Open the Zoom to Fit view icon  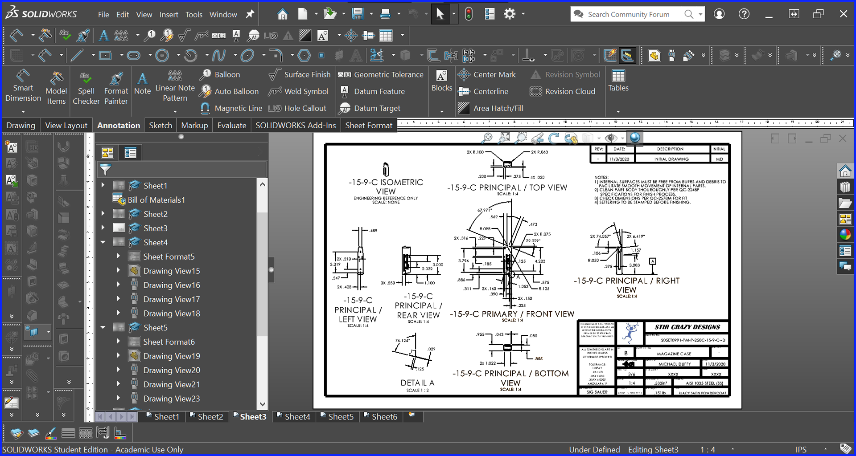point(504,138)
